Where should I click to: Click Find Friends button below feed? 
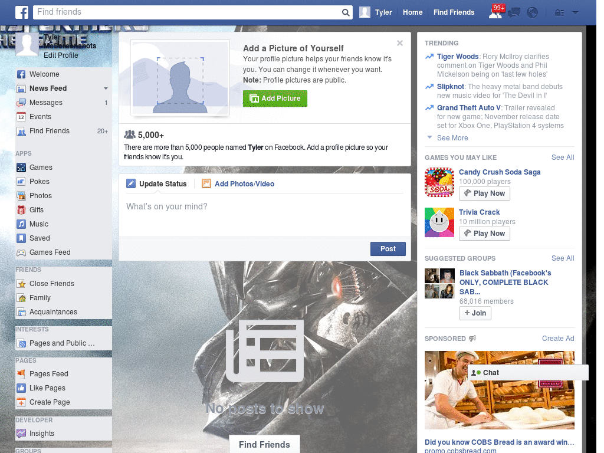(264, 445)
